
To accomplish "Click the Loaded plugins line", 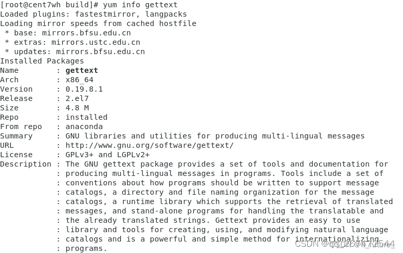I will 94,14.
